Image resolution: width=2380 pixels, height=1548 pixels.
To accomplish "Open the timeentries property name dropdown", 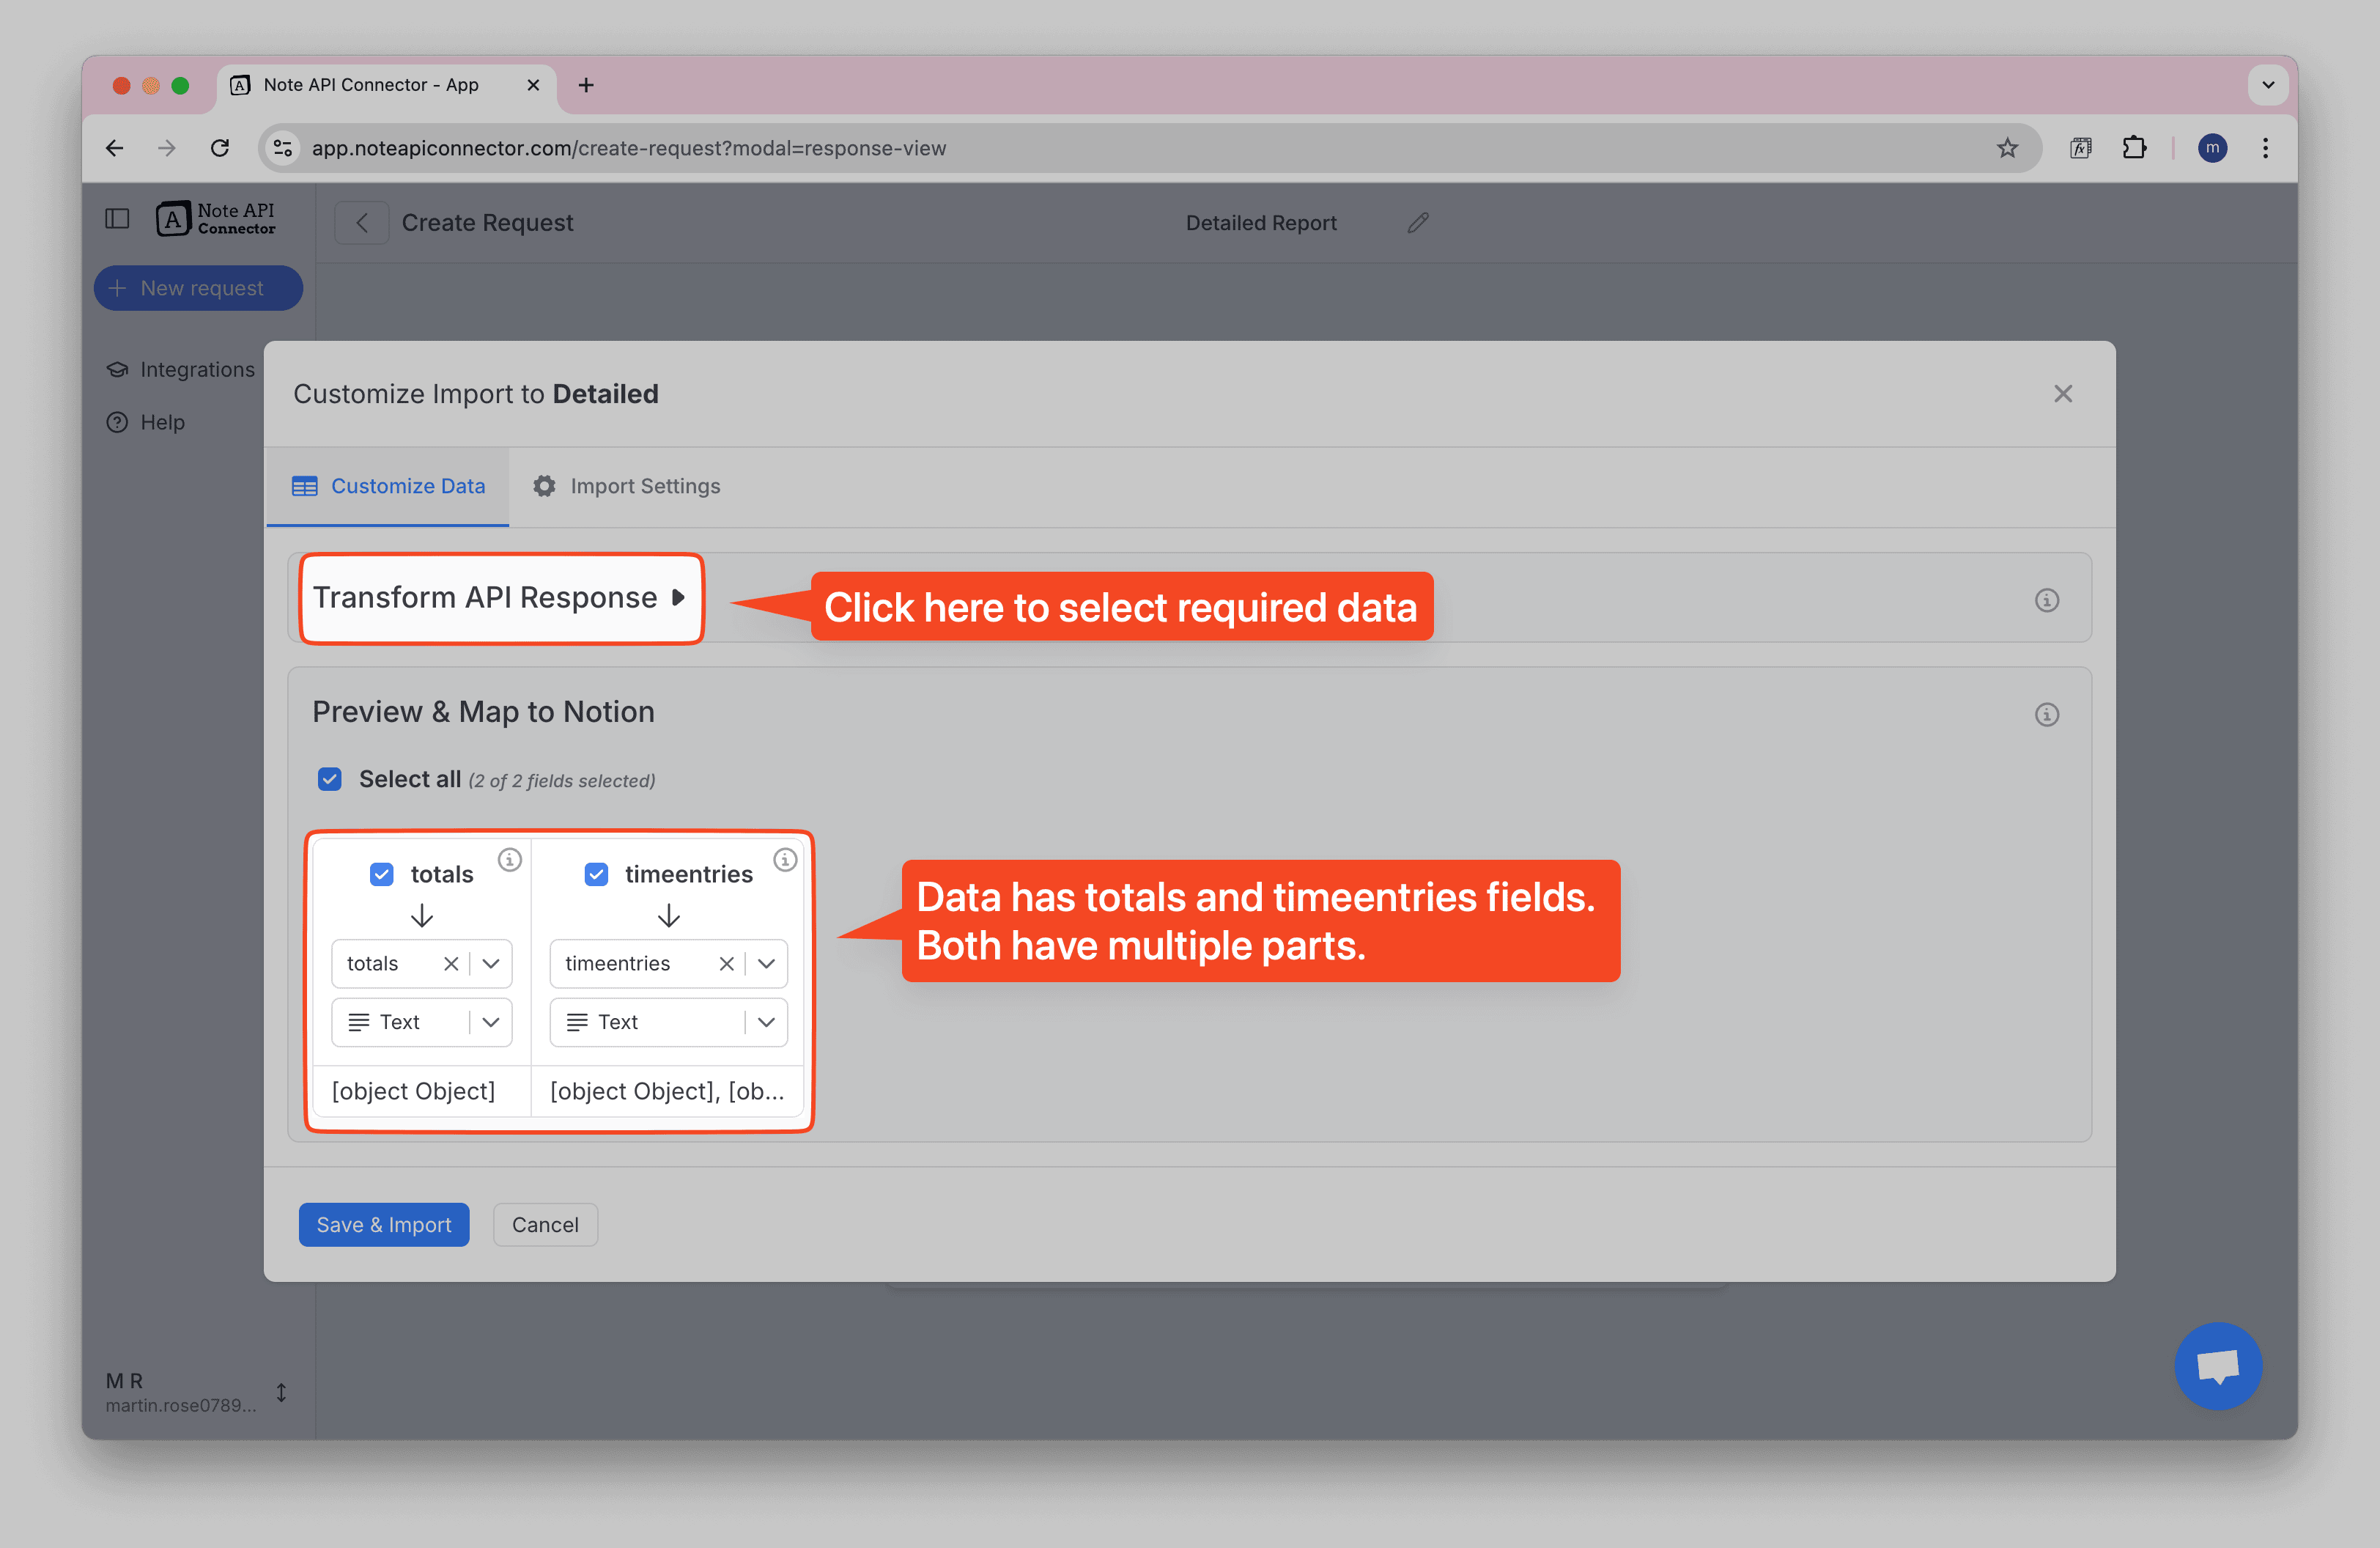I will tap(767, 963).
